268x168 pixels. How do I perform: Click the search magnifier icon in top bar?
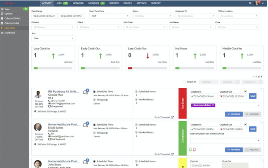tap(250, 3)
